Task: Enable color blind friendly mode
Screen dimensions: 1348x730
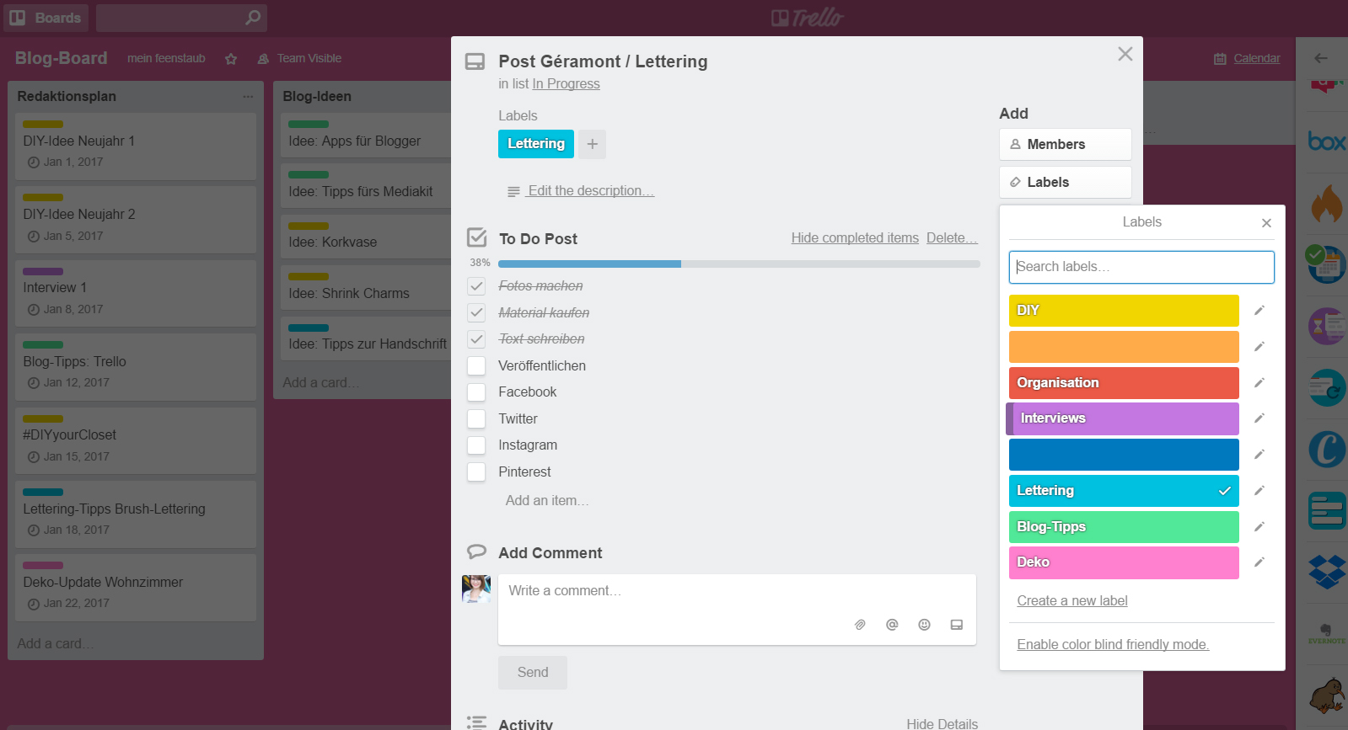Action: point(1112,645)
